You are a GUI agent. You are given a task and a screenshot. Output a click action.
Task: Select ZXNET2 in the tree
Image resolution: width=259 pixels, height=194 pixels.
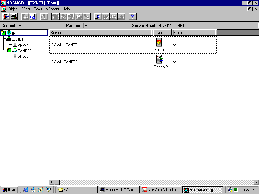pos(25,51)
